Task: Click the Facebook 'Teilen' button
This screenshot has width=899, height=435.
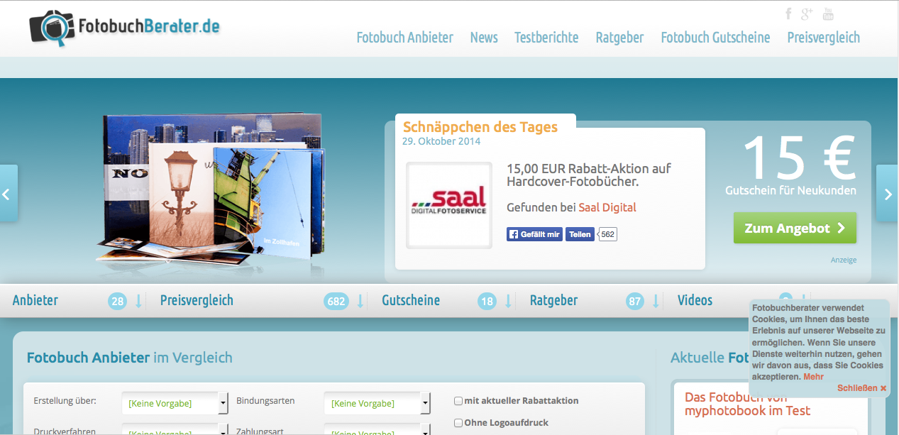Action: pos(580,234)
